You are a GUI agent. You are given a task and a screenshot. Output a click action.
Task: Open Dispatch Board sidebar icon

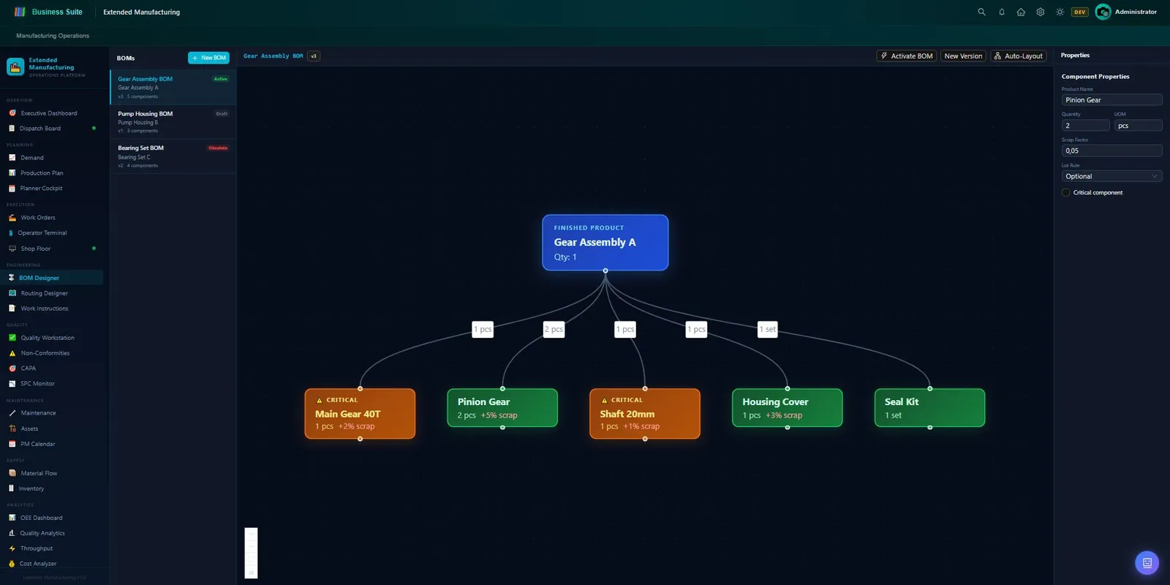pos(12,129)
